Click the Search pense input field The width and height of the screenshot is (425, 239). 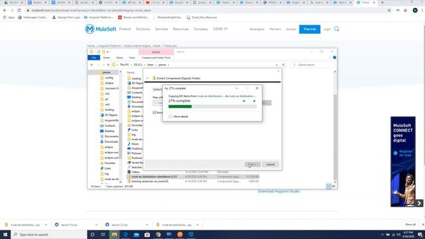(311, 65)
